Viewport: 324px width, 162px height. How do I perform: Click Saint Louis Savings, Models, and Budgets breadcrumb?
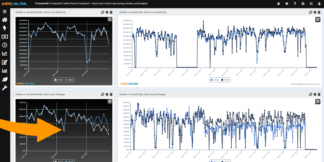(x=126, y=4)
